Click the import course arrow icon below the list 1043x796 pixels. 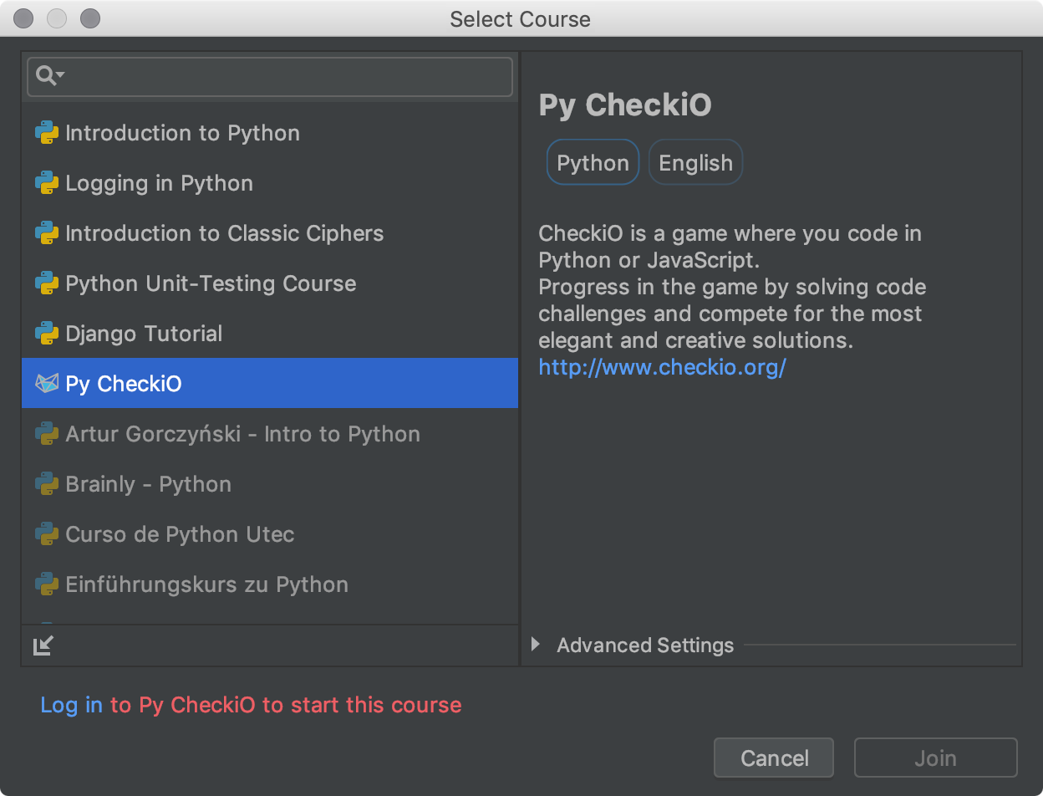[43, 645]
